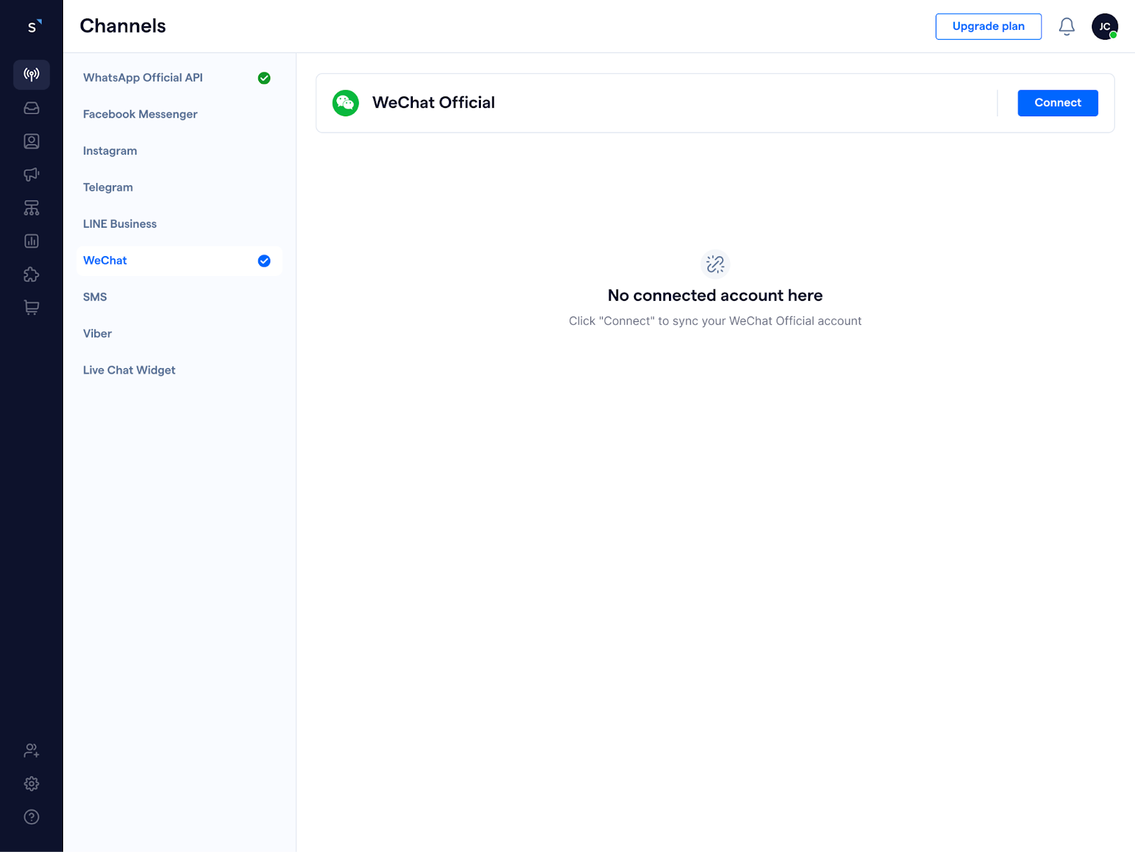Click the WhatsApp connected green checkmark
The image size is (1135, 852).
pos(264,78)
